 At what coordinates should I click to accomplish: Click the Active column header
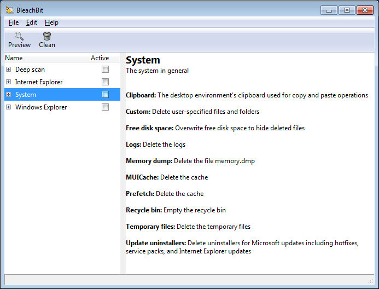(x=105, y=58)
